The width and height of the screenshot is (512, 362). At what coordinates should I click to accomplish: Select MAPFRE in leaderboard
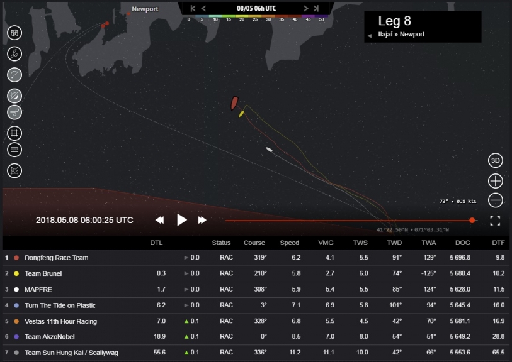point(38,289)
